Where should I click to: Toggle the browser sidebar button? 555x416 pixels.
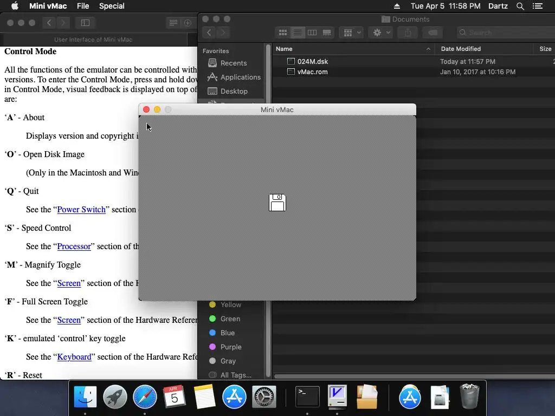85,23
